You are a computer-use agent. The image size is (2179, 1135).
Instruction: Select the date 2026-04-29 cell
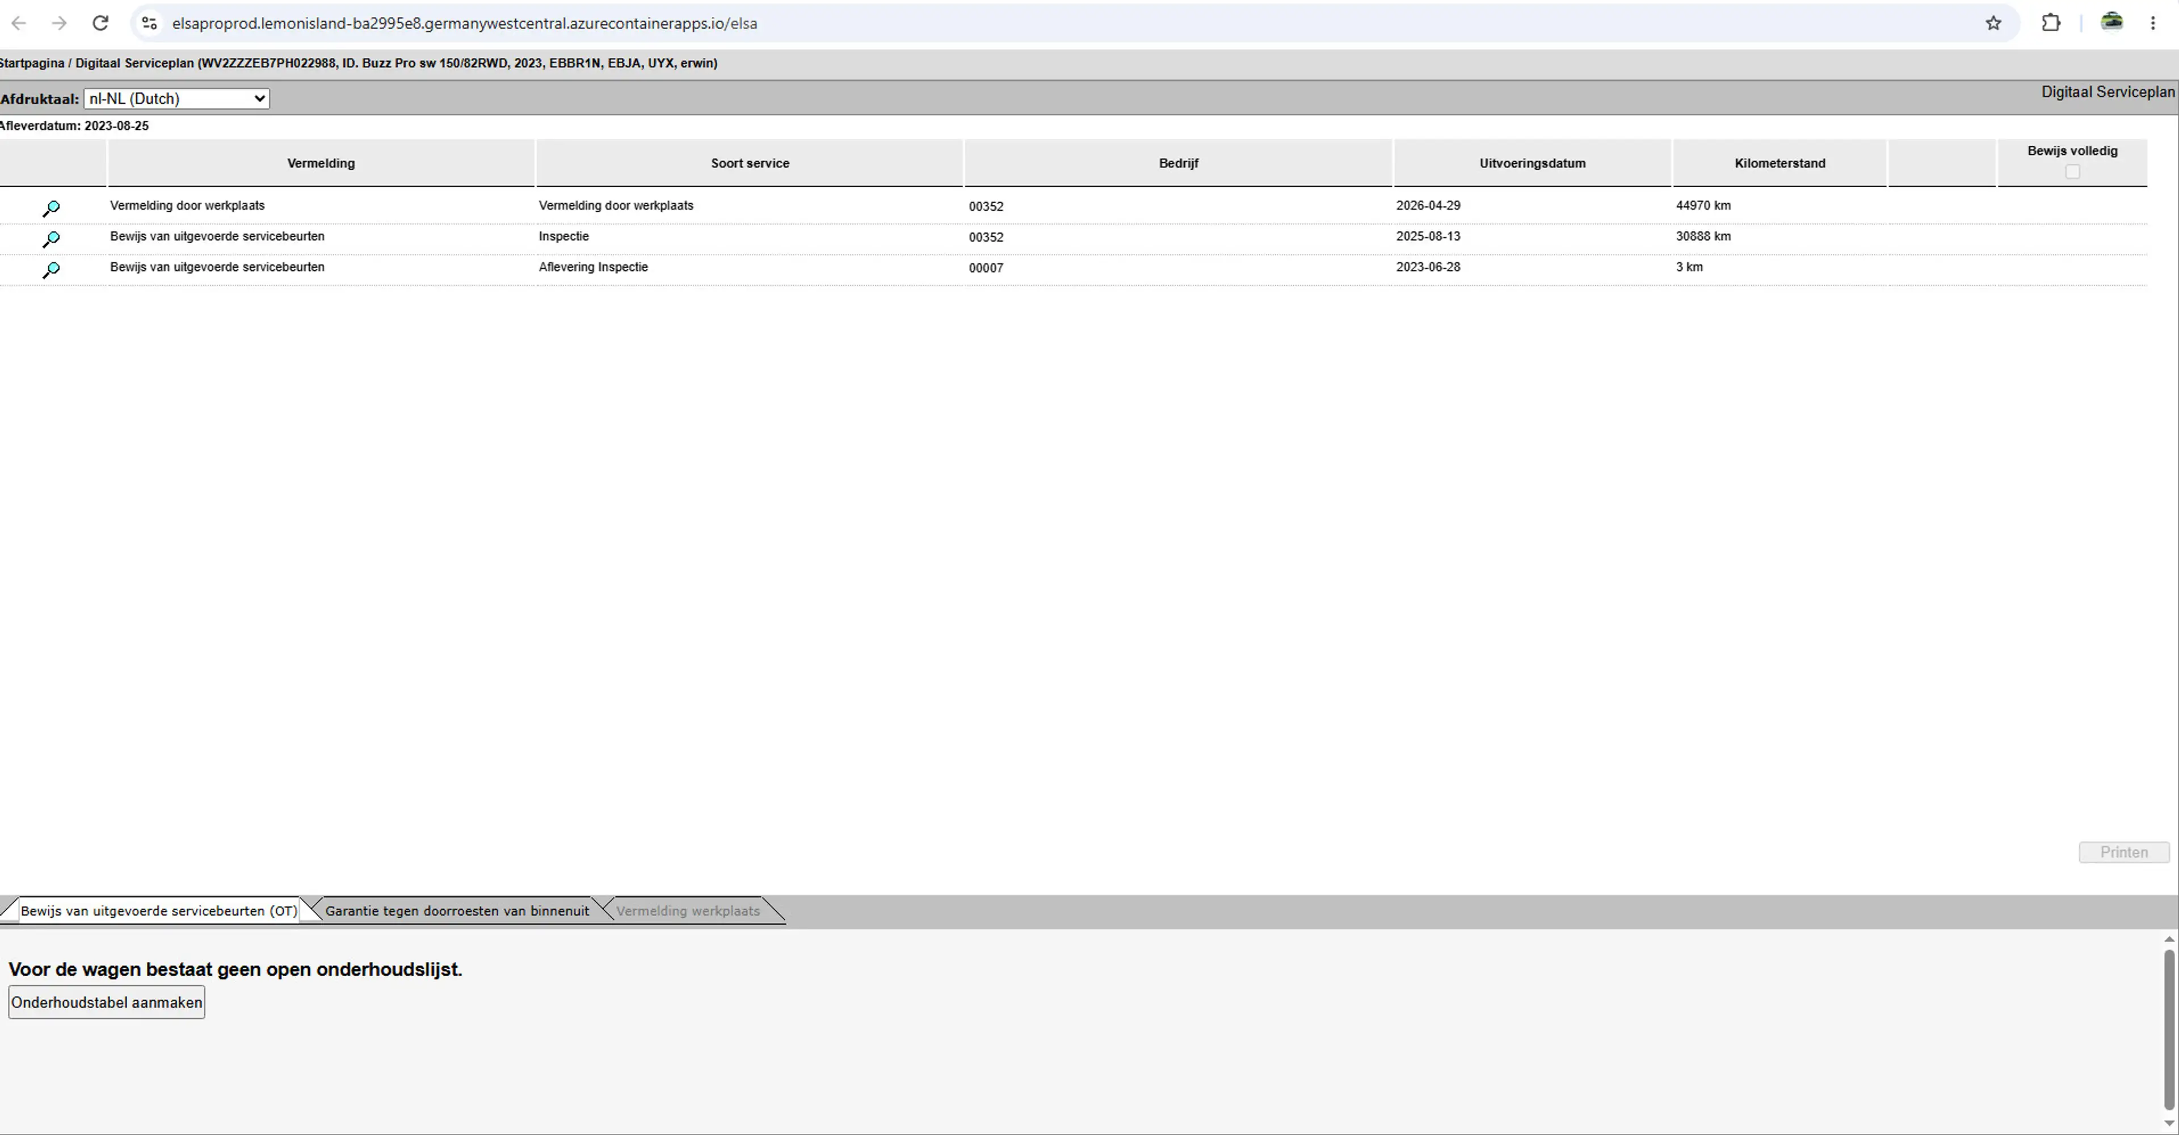[1428, 205]
